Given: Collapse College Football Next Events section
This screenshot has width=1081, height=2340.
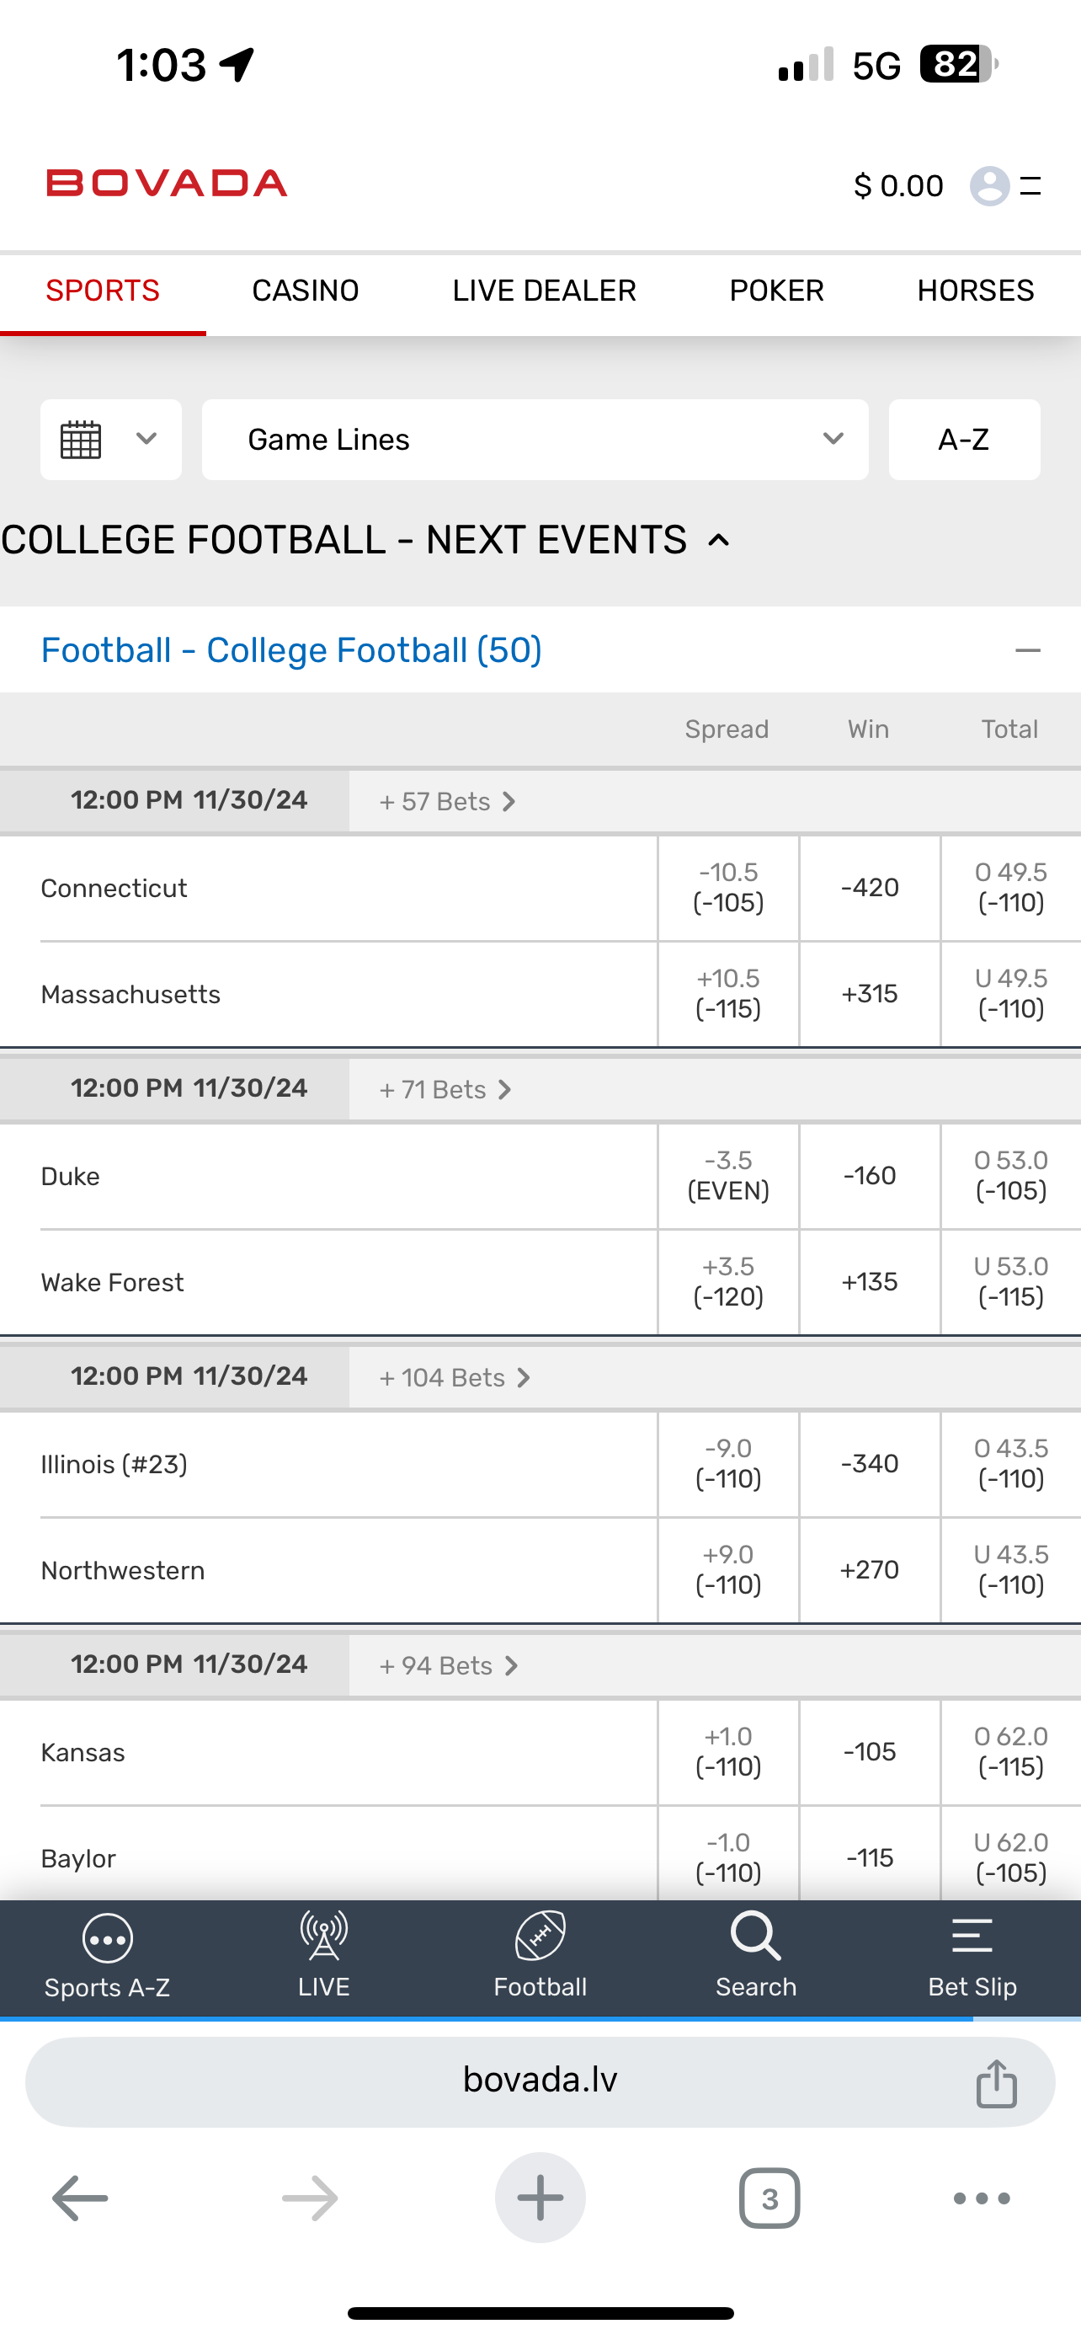Looking at the screenshot, I should [719, 541].
